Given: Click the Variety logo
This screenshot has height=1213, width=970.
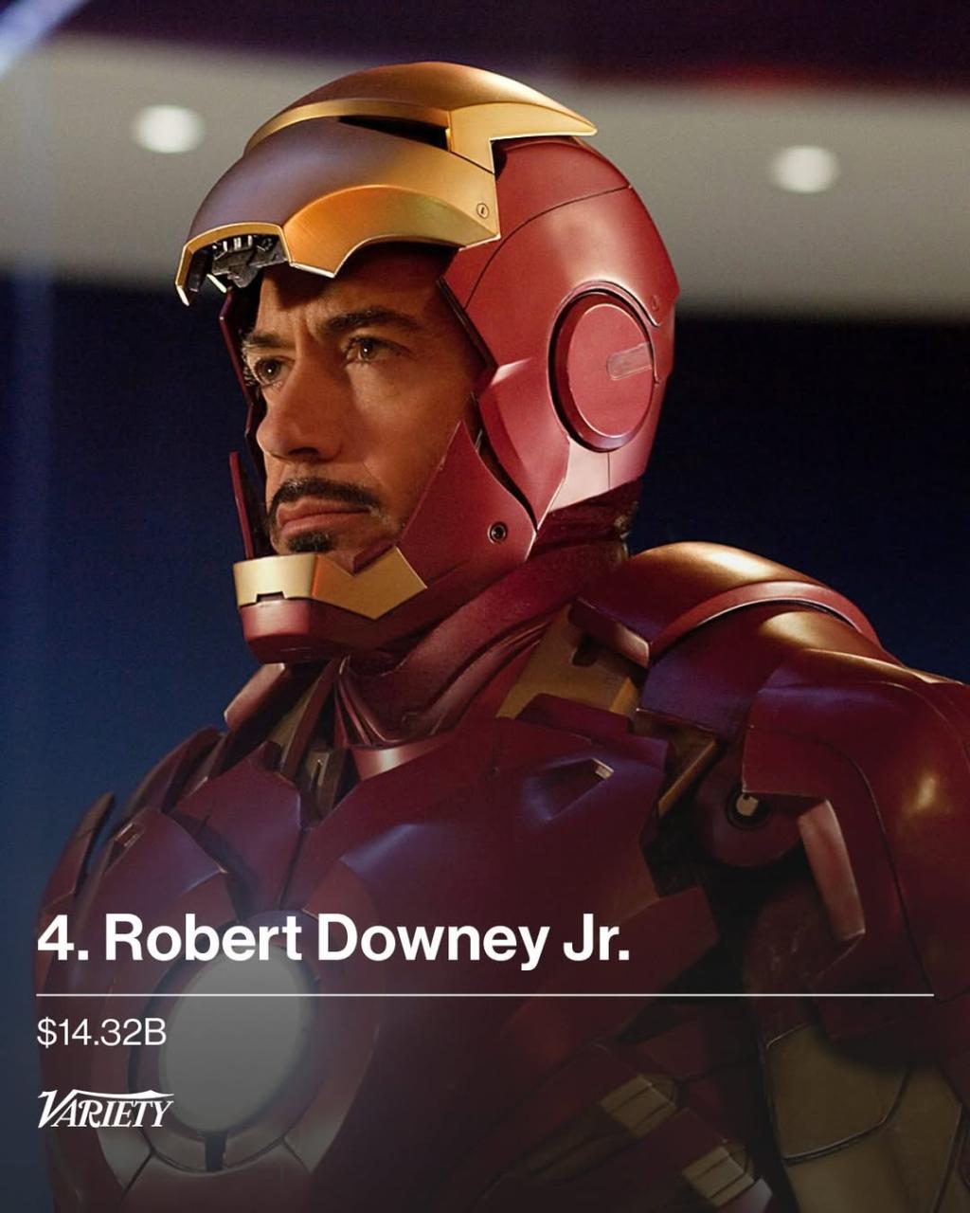Looking at the screenshot, I should point(104,1109).
